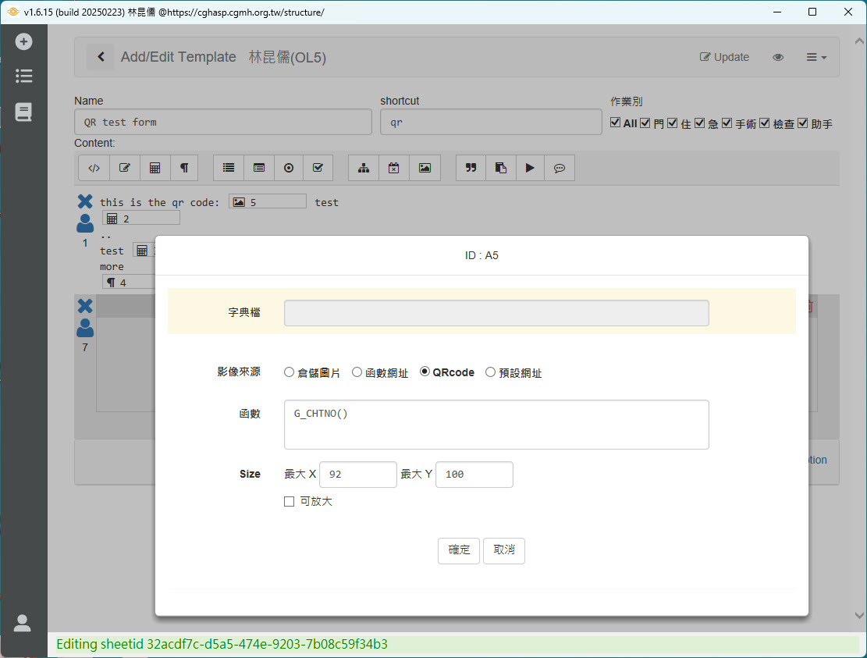867x658 pixels.
Task: Open the book icon in sidebar
Action: click(x=23, y=112)
